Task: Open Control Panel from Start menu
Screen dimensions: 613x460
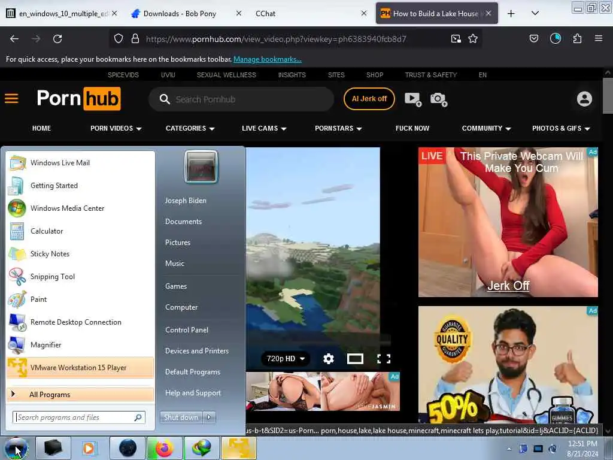Action: [187, 330]
